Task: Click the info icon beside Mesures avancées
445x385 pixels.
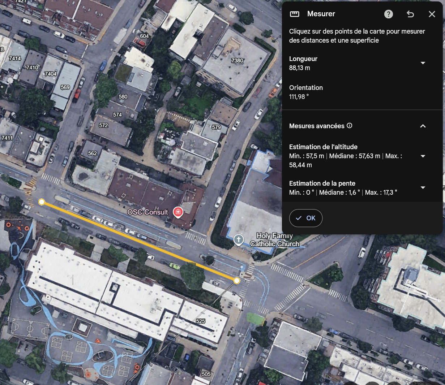Action: (350, 126)
